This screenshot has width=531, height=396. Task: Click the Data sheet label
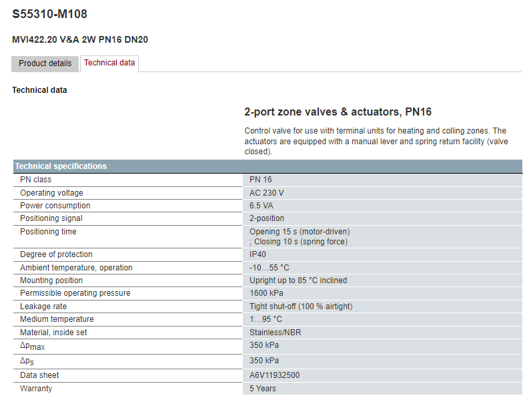[x=39, y=375]
